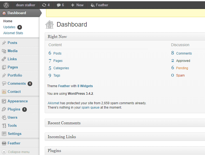Click the Plugins plug icon in sidebar
This screenshot has height=155, width=205.
pos(4,109)
